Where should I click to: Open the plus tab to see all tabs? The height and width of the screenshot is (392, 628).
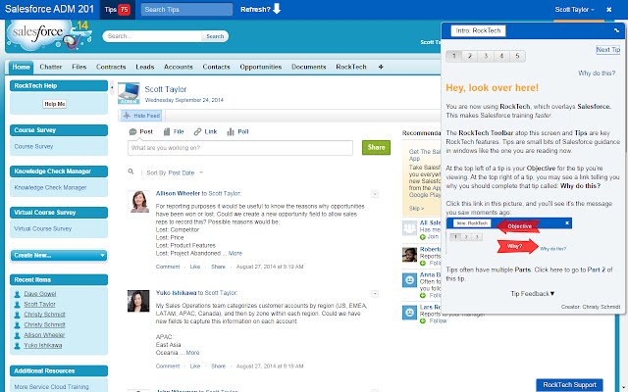click(x=381, y=67)
